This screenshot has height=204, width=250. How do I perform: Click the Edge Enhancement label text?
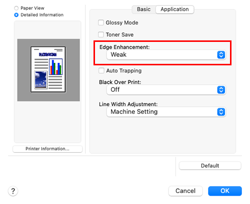(124, 47)
